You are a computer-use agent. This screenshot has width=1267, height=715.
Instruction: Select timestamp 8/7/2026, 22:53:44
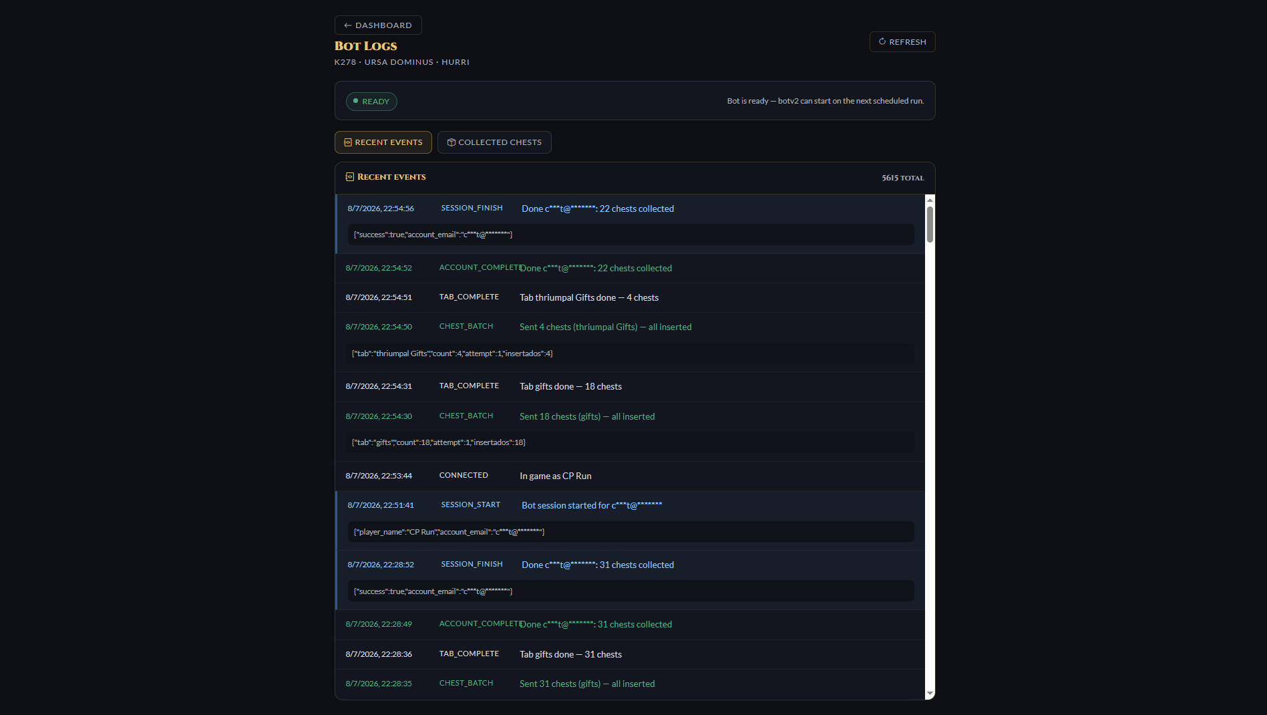click(x=379, y=476)
